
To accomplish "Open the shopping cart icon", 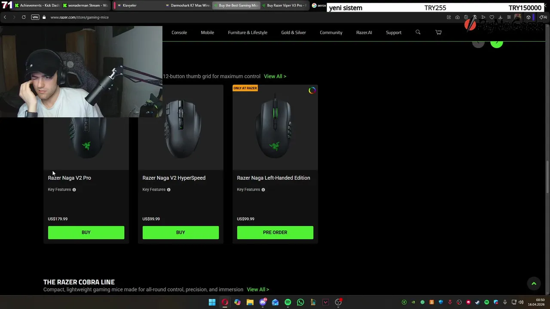I will [x=438, y=32].
